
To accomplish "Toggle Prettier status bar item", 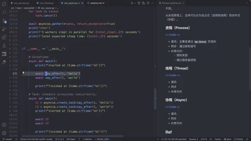I will pyautogui.click(x=238, y=139).
